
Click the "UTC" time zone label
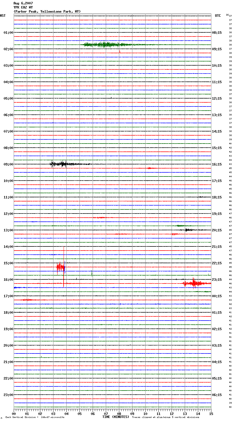coord(218,16)
